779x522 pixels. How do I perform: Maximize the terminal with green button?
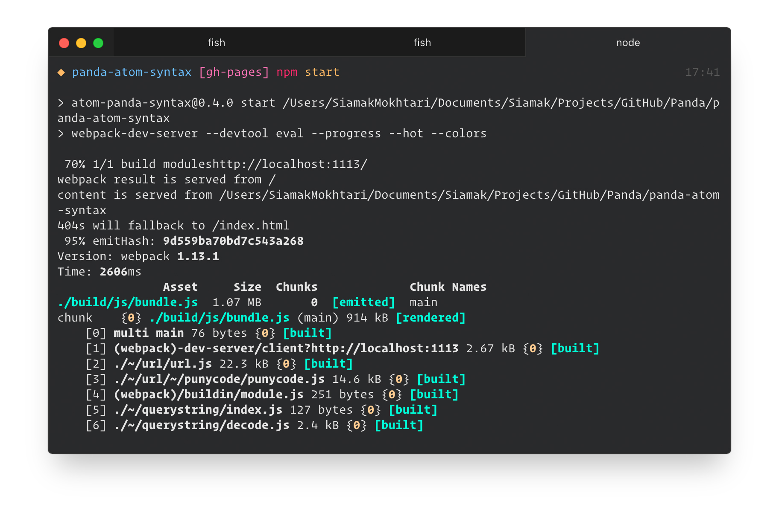click(x=98, y=43)
